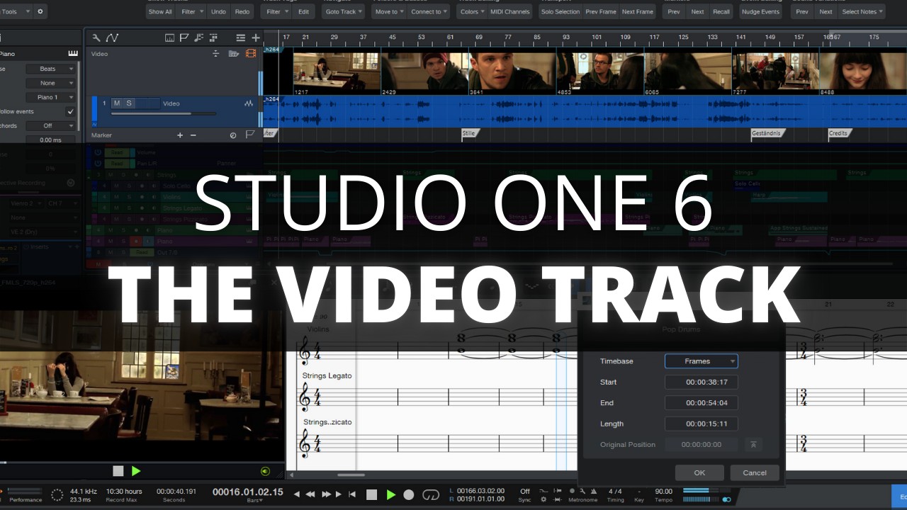Click the flag icon on Marker track
The image size is (907, 510).
(x=250, y=135)
